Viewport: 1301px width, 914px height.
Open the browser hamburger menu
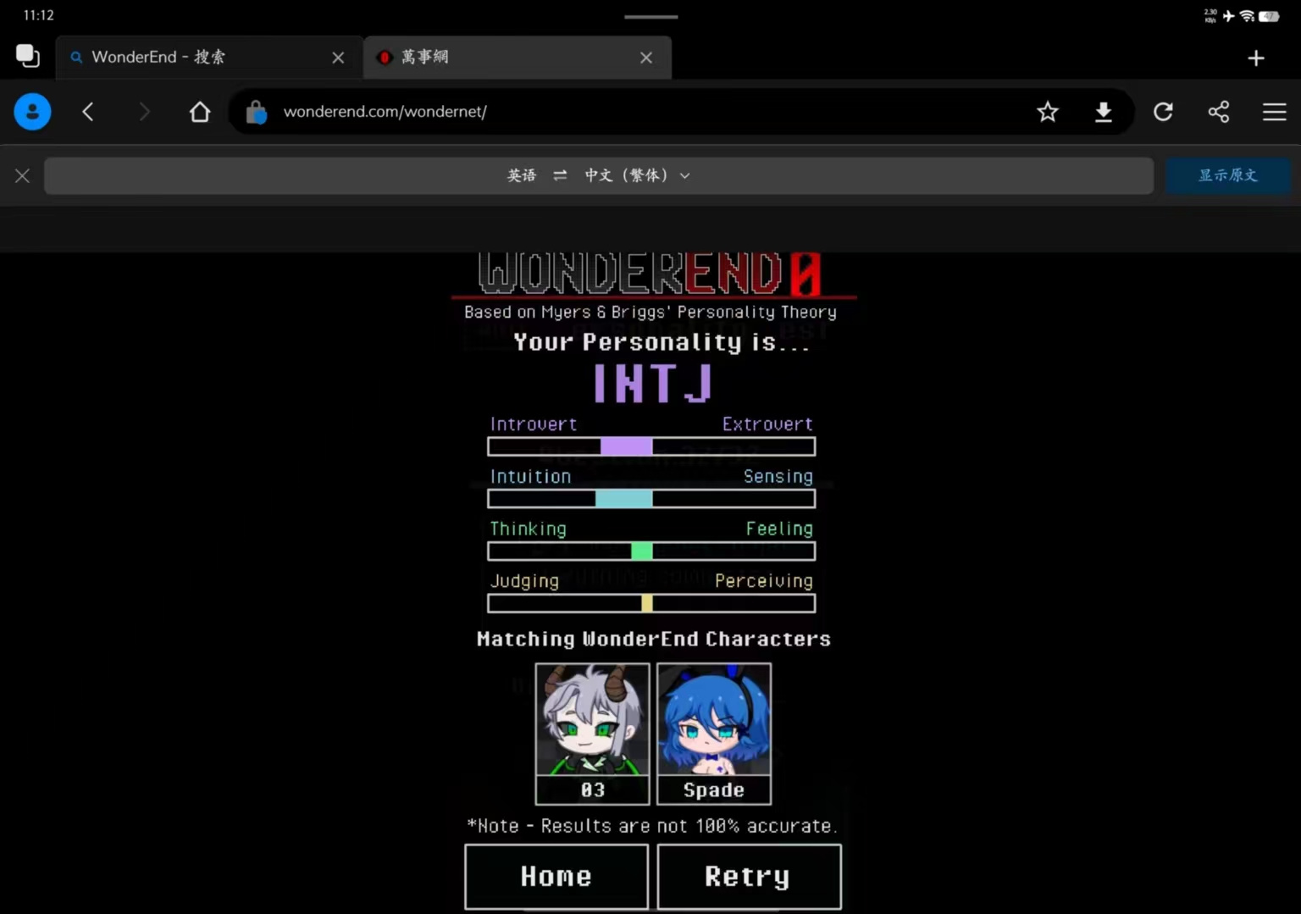1275,112
